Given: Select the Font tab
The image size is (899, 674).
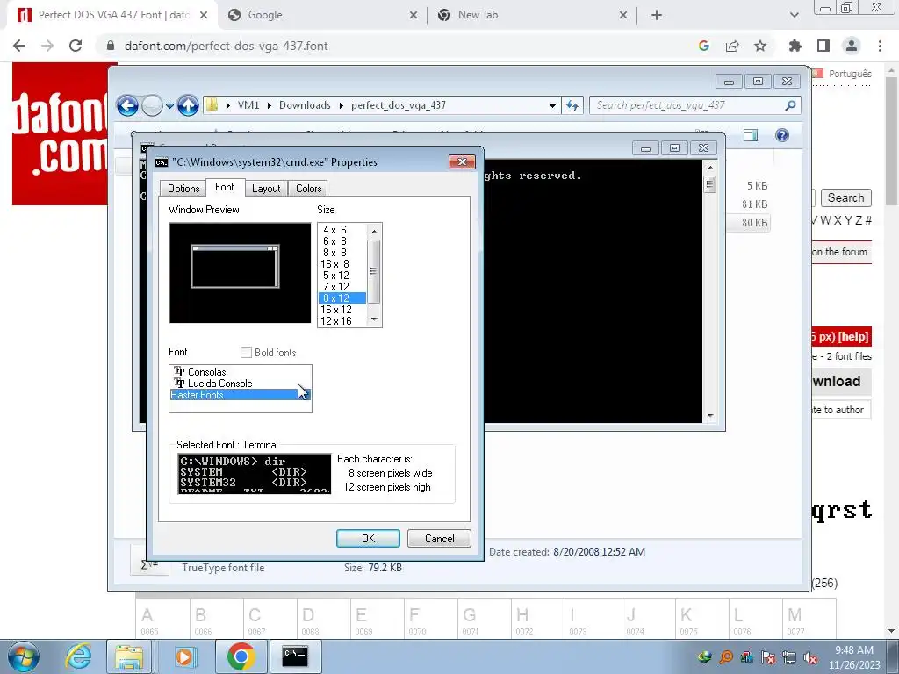Looking at the screenshot, I should (x=224, y=187).
